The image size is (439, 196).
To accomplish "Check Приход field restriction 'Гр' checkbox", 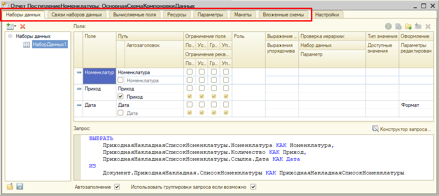I will click(x=214, y=88).
